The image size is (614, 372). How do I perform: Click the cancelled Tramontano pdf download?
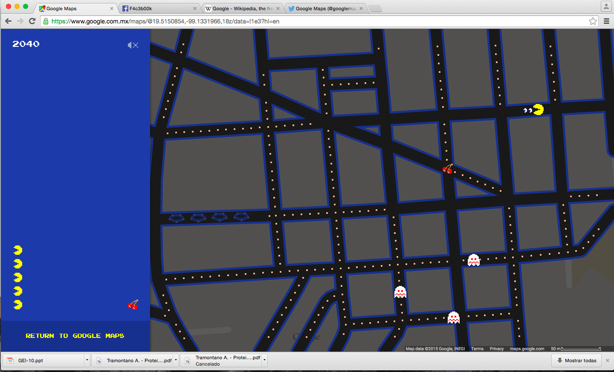(x=221, y=360)
